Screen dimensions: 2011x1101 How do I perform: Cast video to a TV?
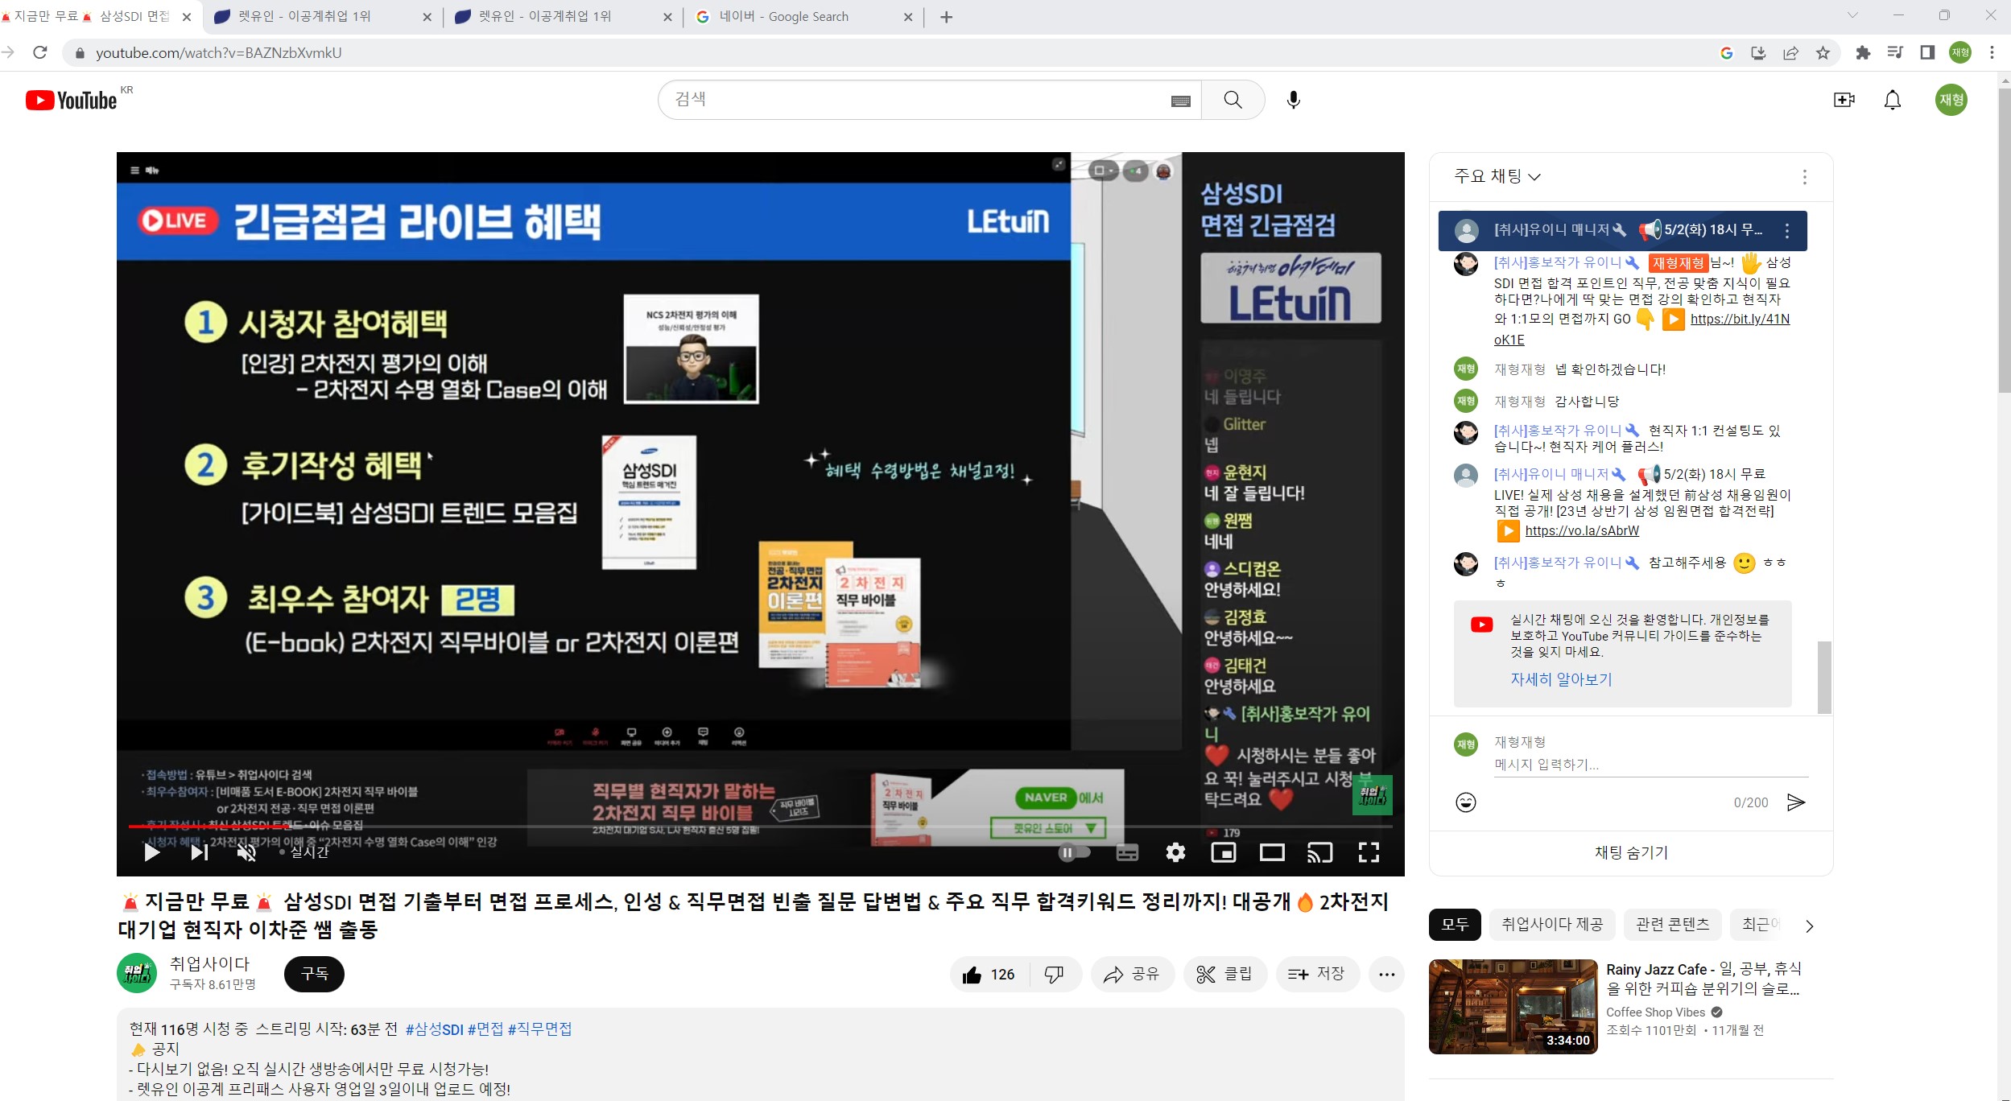pyautogui.click(x=1320, y=852)
